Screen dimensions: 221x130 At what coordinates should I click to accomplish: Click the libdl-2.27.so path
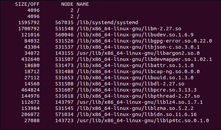(131, 84)
